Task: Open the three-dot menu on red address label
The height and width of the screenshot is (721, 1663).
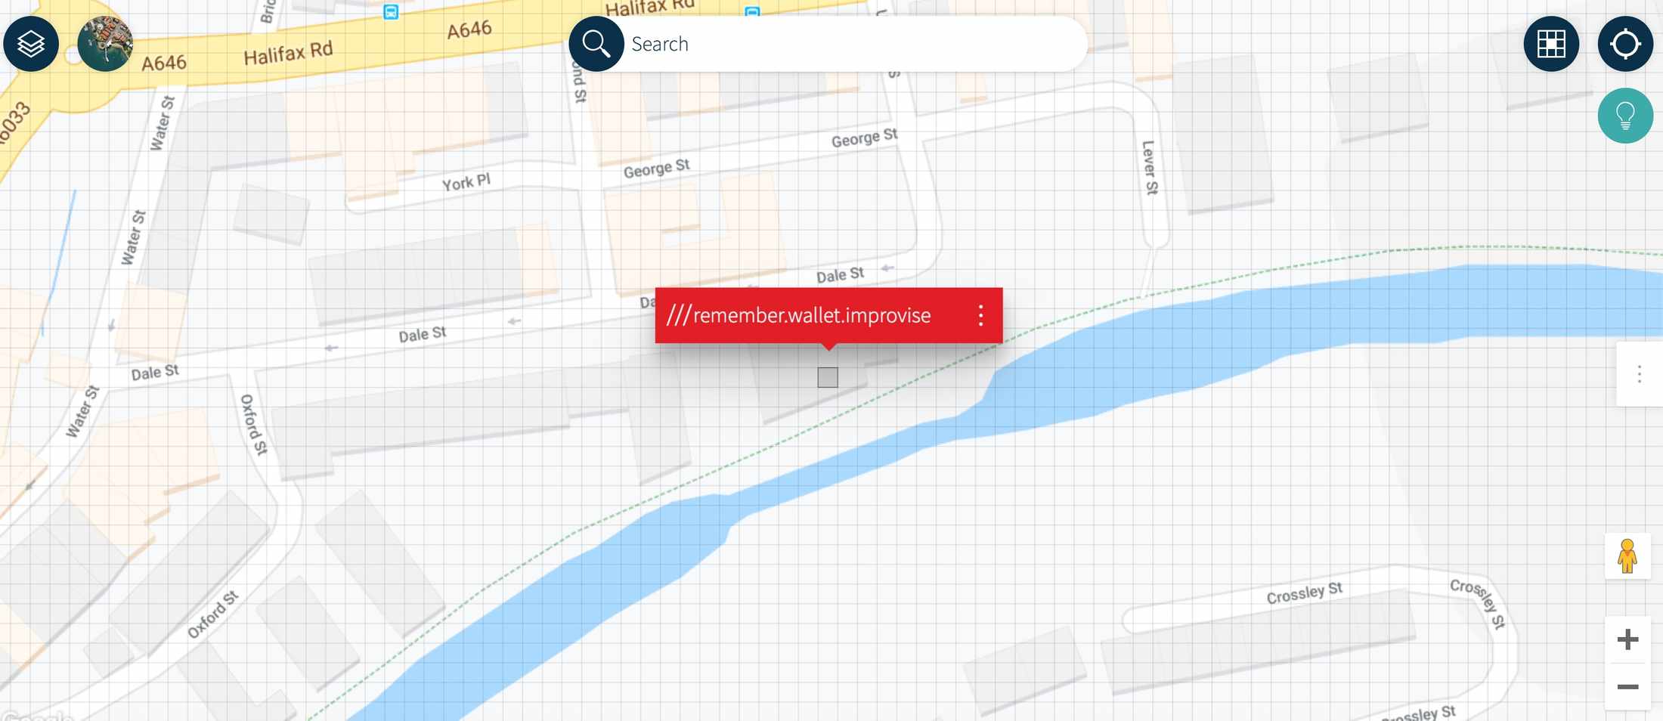Action: [x=980, y=315]
